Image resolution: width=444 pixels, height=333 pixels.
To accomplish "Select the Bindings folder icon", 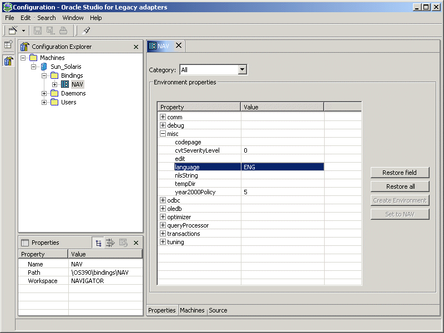I will pos(54,75).
